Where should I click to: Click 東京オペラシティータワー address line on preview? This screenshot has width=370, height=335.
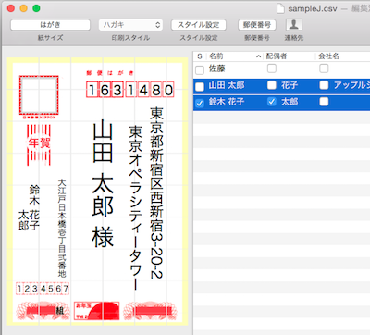click(136, 207)
